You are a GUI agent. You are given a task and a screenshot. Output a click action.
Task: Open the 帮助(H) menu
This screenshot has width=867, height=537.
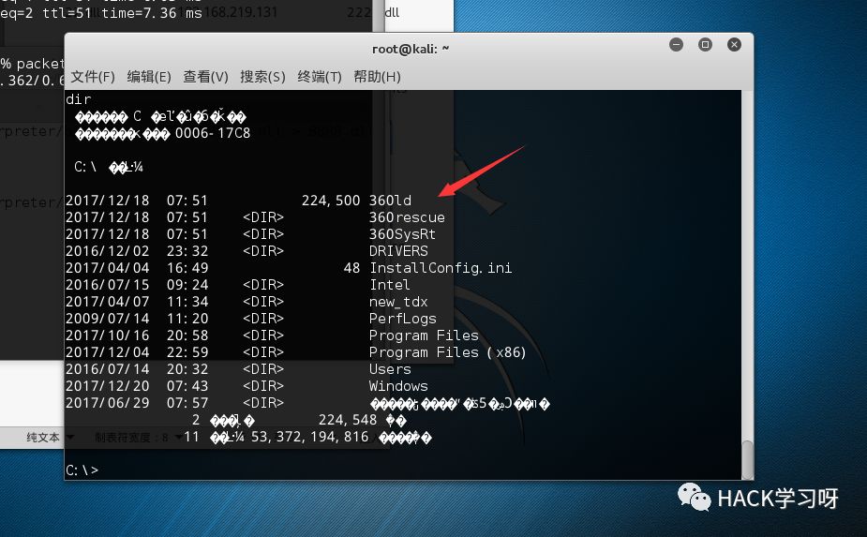pos(377,76)
